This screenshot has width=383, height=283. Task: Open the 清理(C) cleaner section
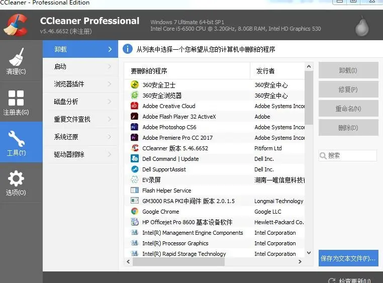(16, 61)
